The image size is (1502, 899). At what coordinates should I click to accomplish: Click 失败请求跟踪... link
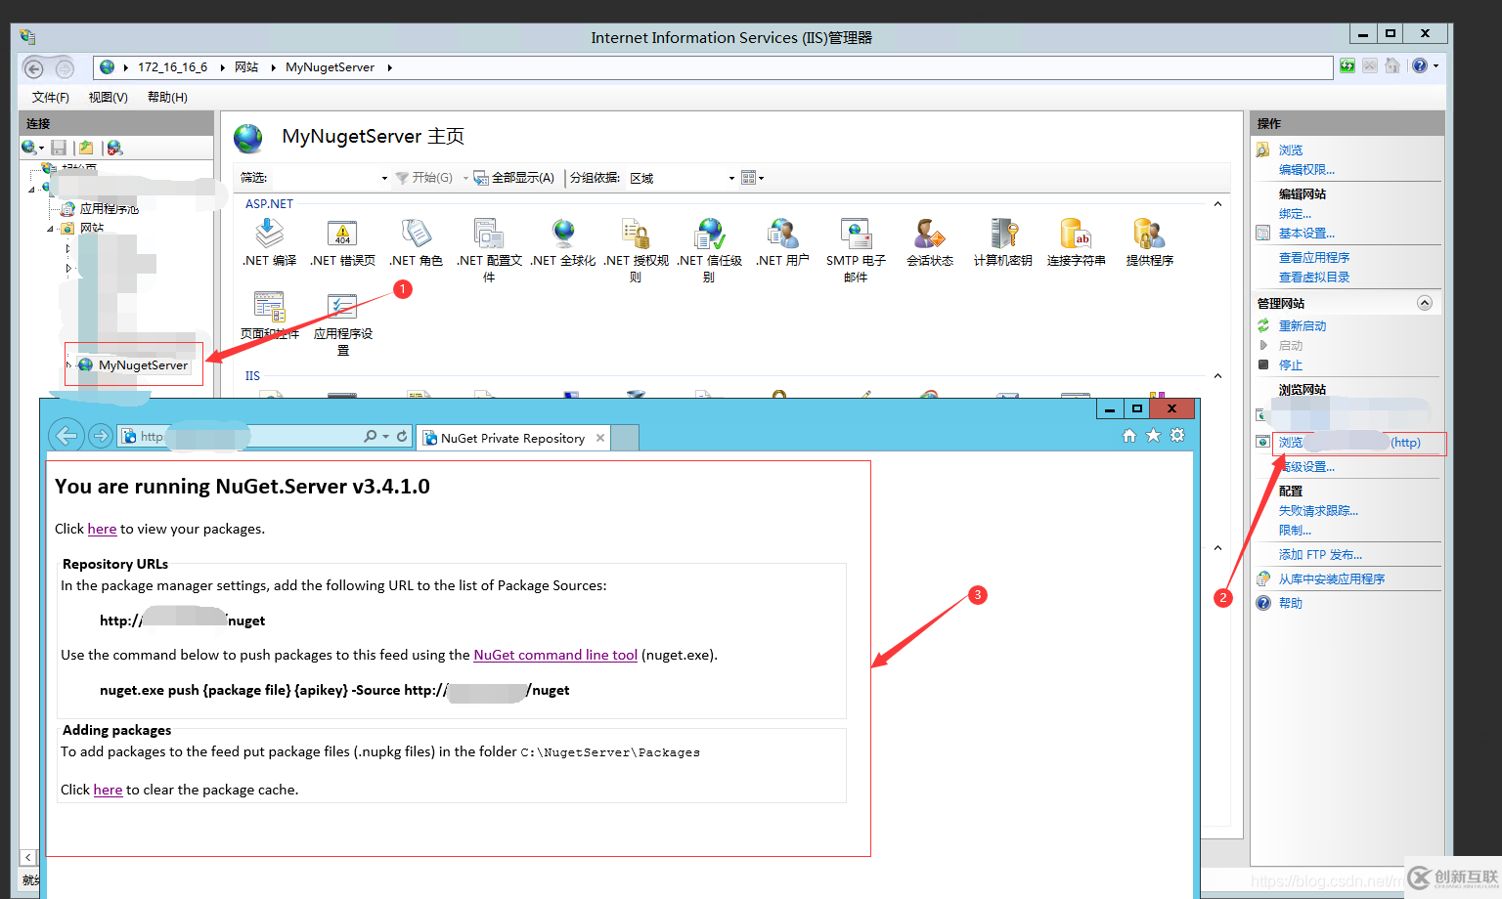pyautogui.click(x=1318, y=511)
